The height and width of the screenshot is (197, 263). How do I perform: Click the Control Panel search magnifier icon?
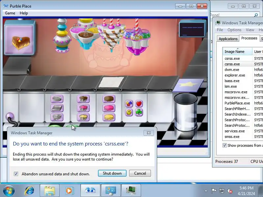(256, 15)
